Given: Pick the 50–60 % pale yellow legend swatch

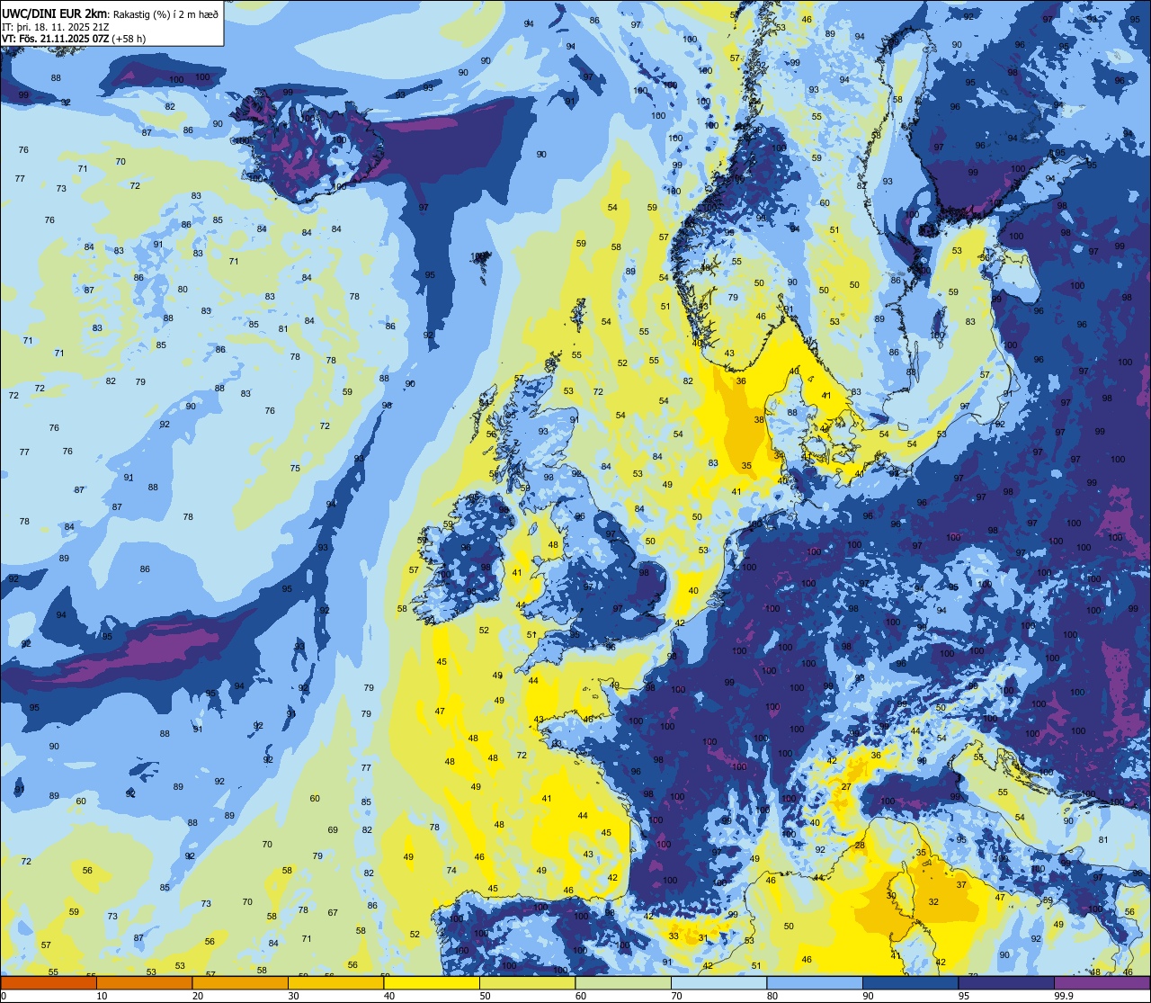Looking at the screenshot, I should click(x=527, y=982).
